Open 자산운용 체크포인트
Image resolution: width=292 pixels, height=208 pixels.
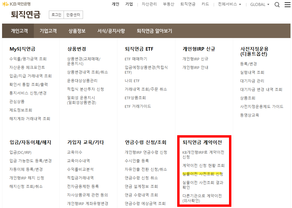27,67
